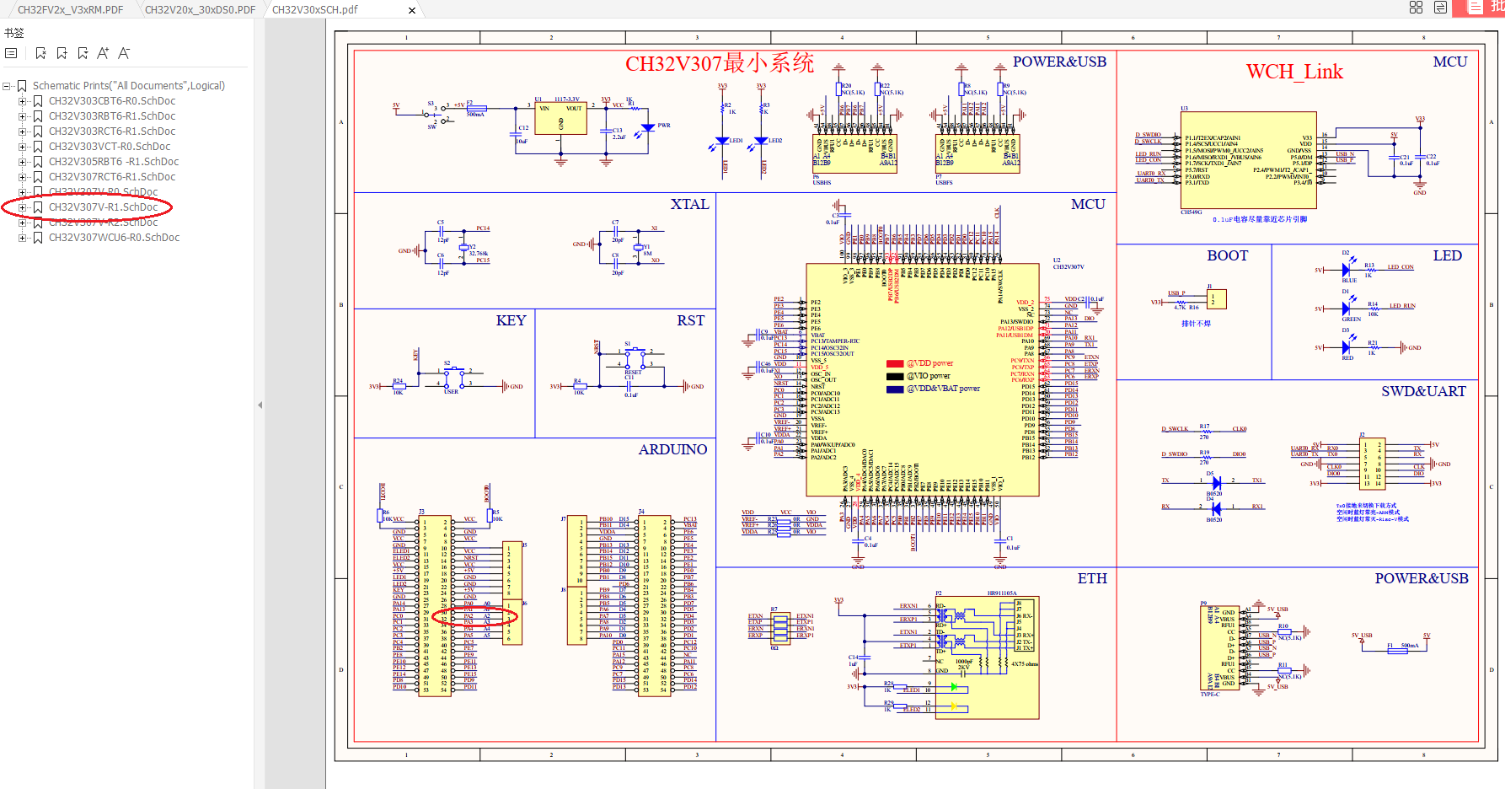Viewport: 1505px width, 789px height.
Task: Click bookmark icon beside CH32V303VCT-R0.SchDoc
Action: [x=37, y=147]
